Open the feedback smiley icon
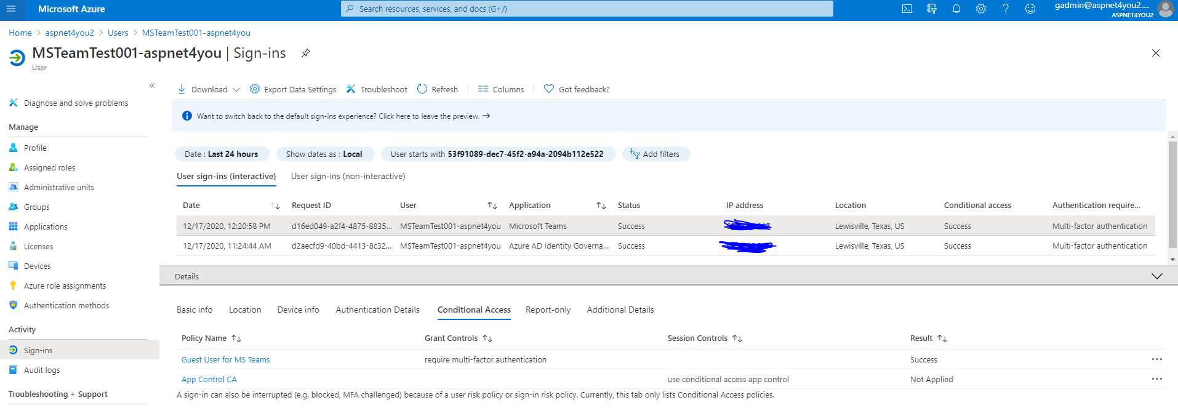 coord(1030,9)
